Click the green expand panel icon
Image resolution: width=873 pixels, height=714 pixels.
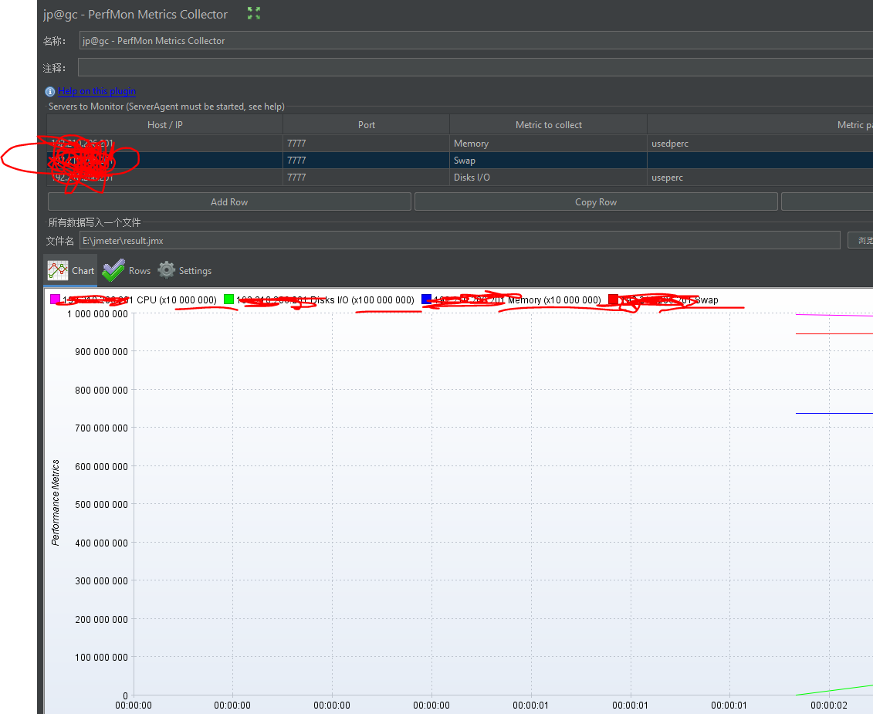click(x=254, y=13)
